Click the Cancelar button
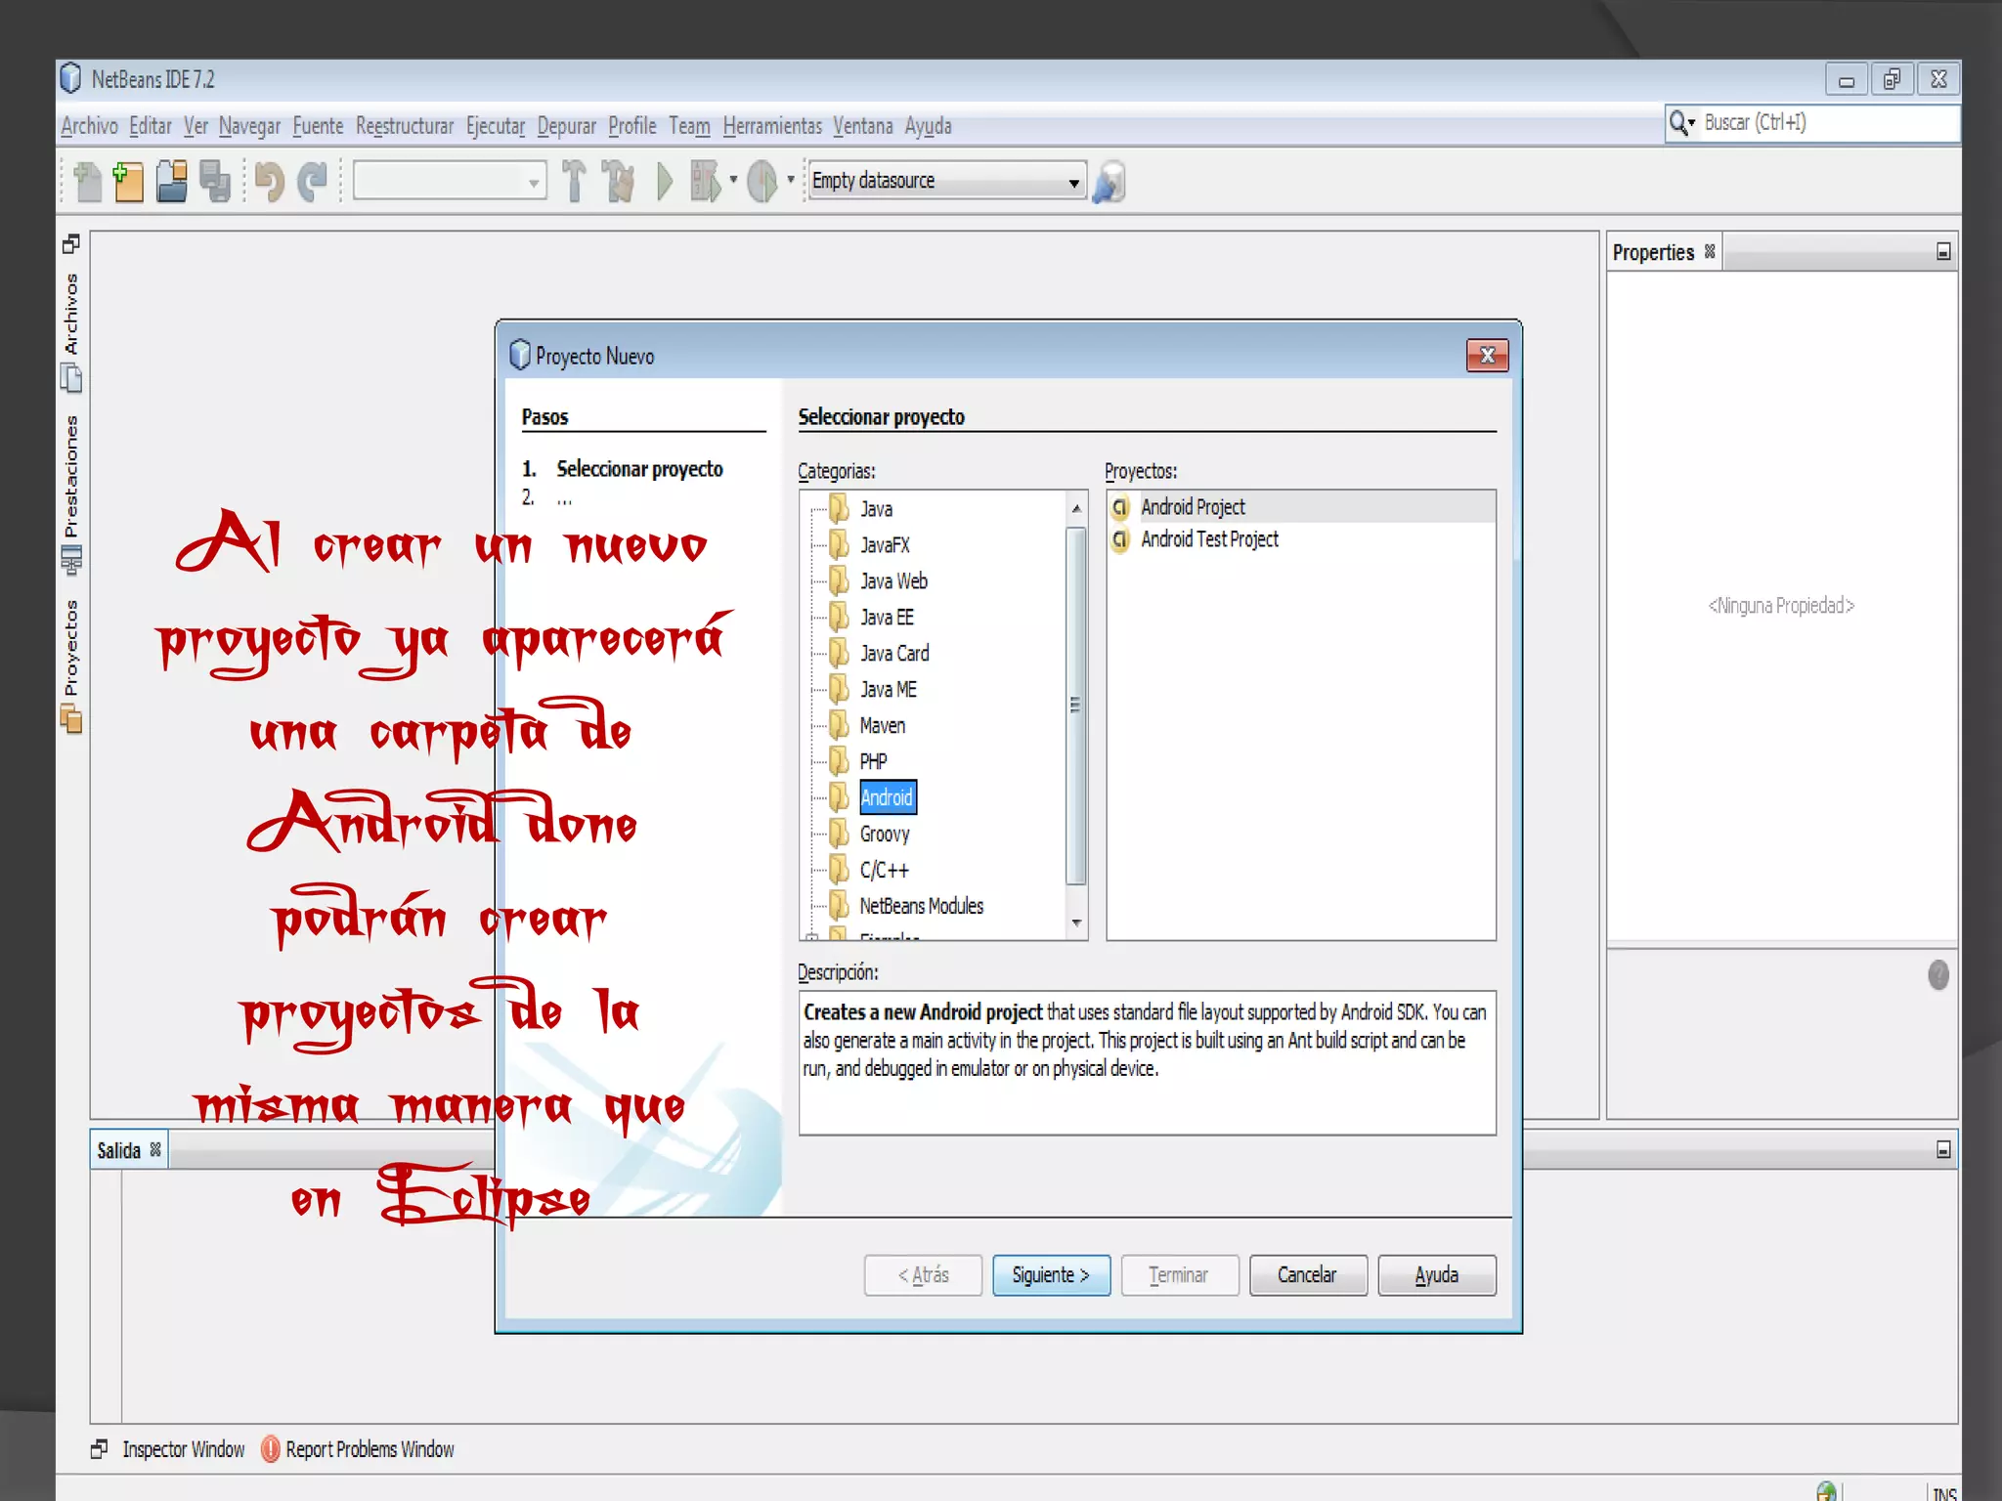The image size is (2002, 1501). (1307, 1275)
